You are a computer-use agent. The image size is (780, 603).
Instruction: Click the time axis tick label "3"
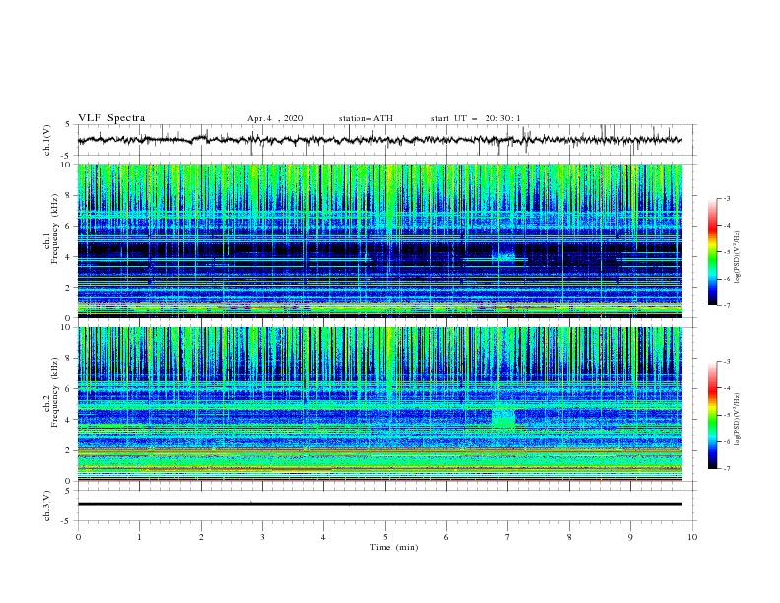[x=262, y=537]
